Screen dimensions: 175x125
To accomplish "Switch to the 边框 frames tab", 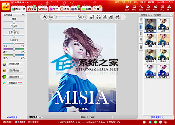I will click(x=65, y=9).
